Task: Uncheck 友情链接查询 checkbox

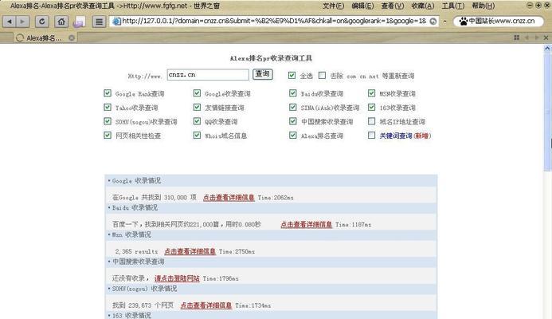Action: coord(197,107)
